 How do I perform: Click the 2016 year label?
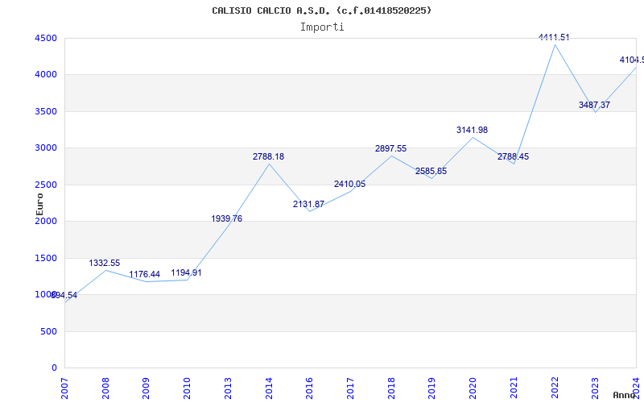pos(309,388)
